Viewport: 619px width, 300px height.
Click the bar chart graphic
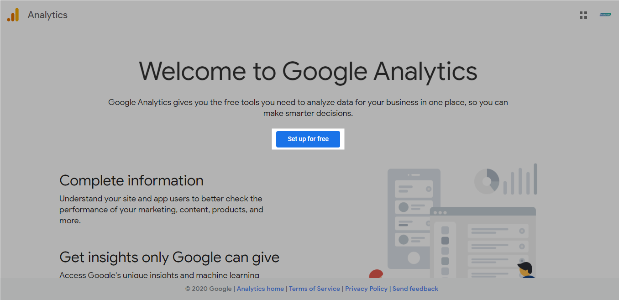[x=520, y=179]
